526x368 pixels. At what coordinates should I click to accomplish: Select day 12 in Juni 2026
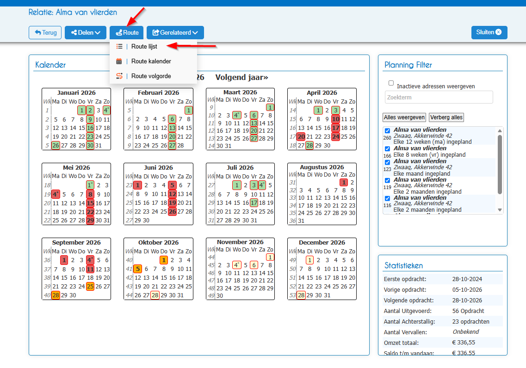pyautogui.click(x=173, y=194)
